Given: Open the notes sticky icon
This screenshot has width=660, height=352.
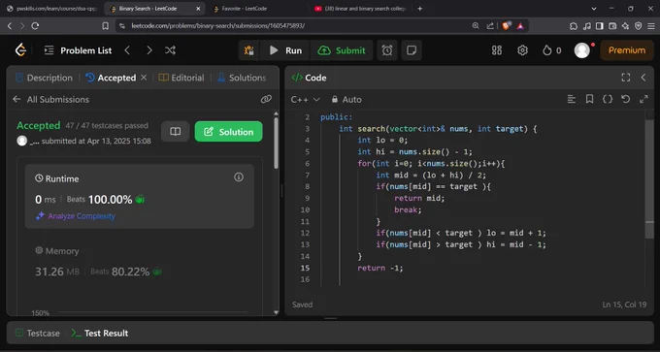Looking at the screenshot, I should point(412,50).
